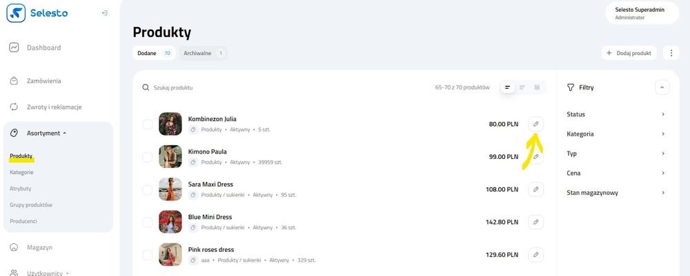The width and height of the screenshot is (690, 276).
Task: Collapse the Filtry panel with chevron
Action: (x=662, y=87)
